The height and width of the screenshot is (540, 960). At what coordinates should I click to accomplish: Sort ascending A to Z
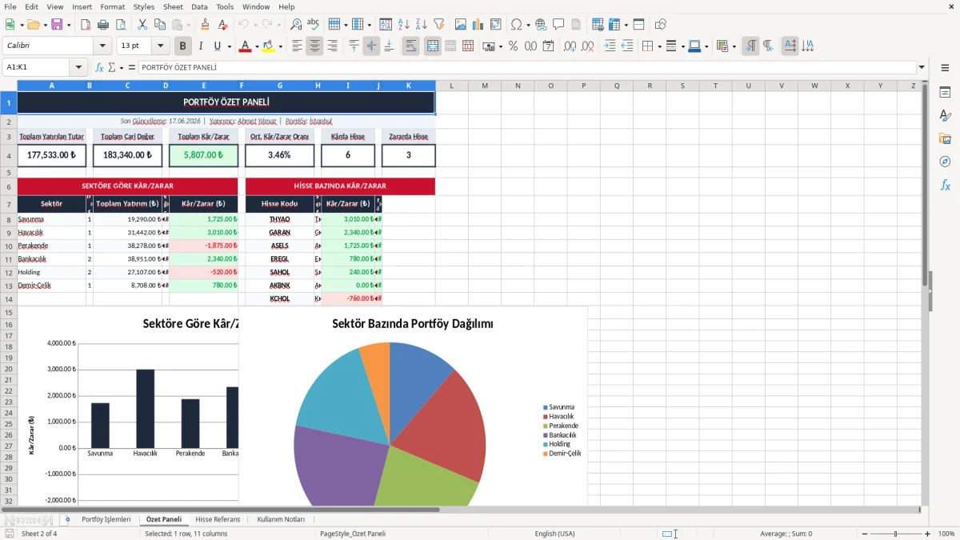(x=404, y=25)
